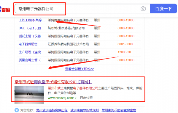Click company name 江苏威科腾电机驱动技术有限…

click(x=70, y=44)
